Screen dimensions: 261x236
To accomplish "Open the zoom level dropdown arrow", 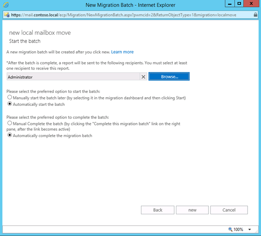I will [250, 229].
